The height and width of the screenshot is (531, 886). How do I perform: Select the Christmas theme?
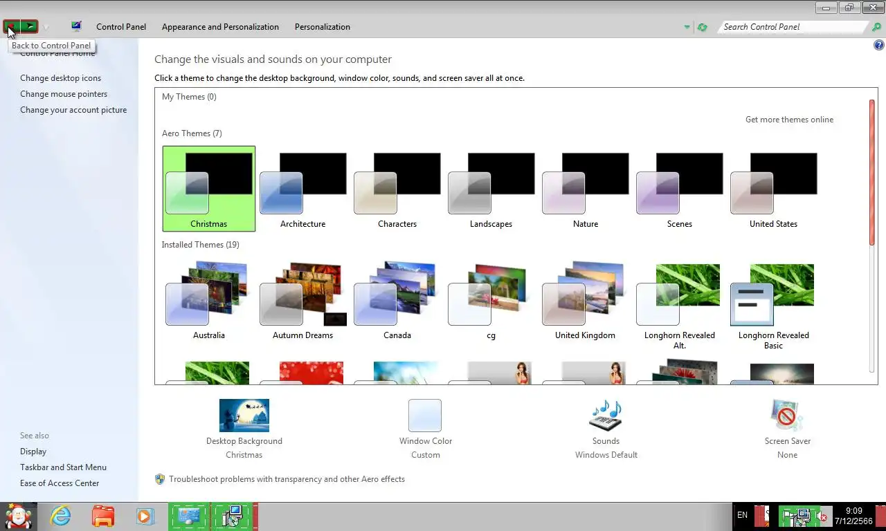pos(209,189)
